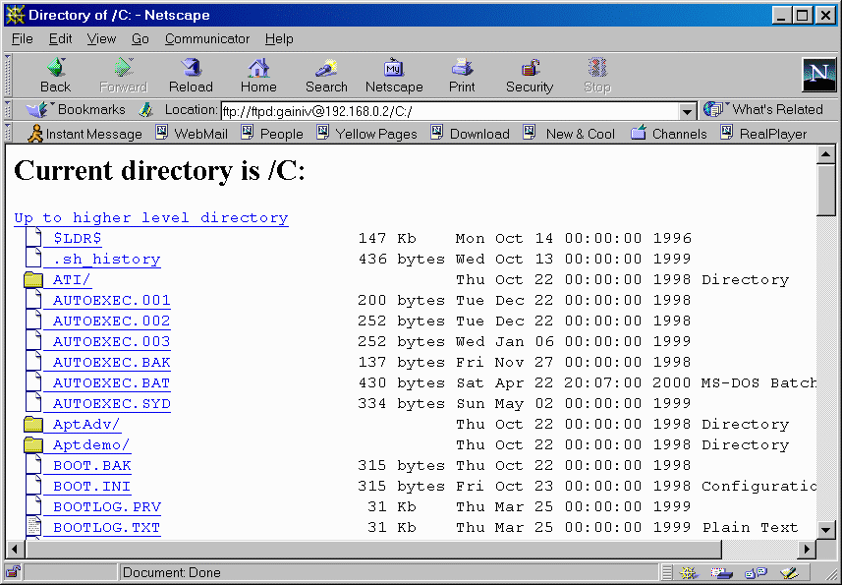Click the text file icon beside BOOTLOG.TXT
The width and height of the screenshot is (842, 585).
tap(33, 527)
